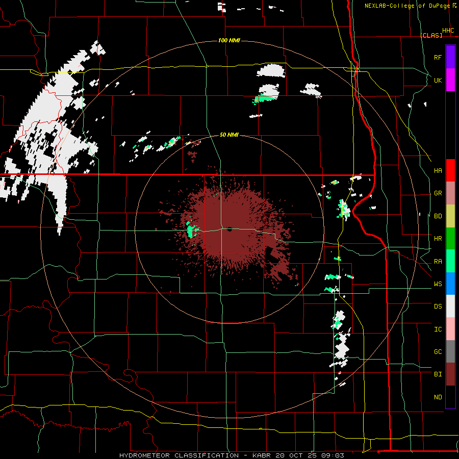Click the "BI" legend label
This screenshot has width=459, height=459.
438,374
